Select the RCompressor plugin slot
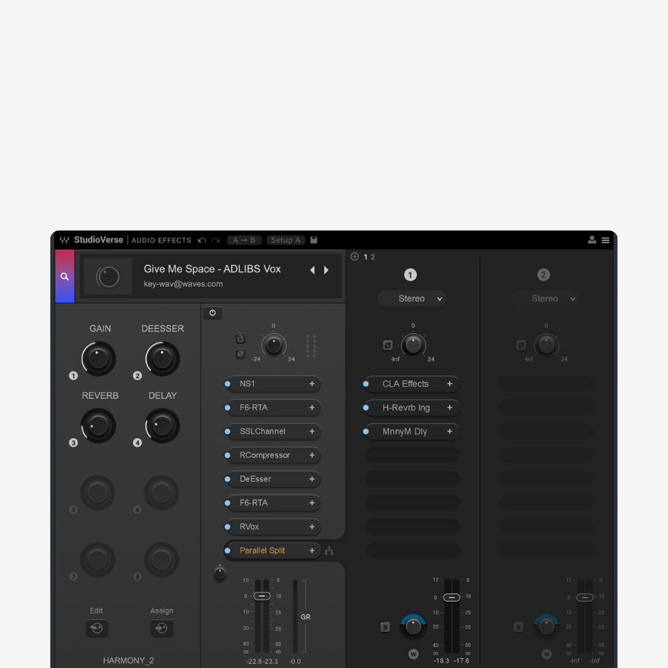 coord(267,456)
